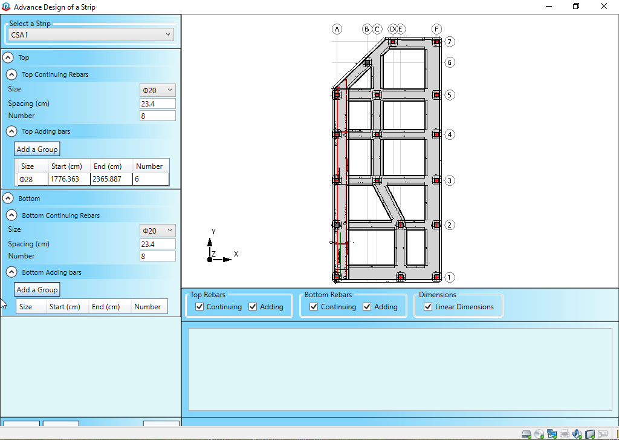Select the Start cell 1776.363

tap(69, 179)
